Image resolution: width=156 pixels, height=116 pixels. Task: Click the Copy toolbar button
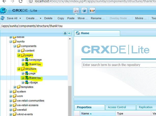click(x=61, y=18)
